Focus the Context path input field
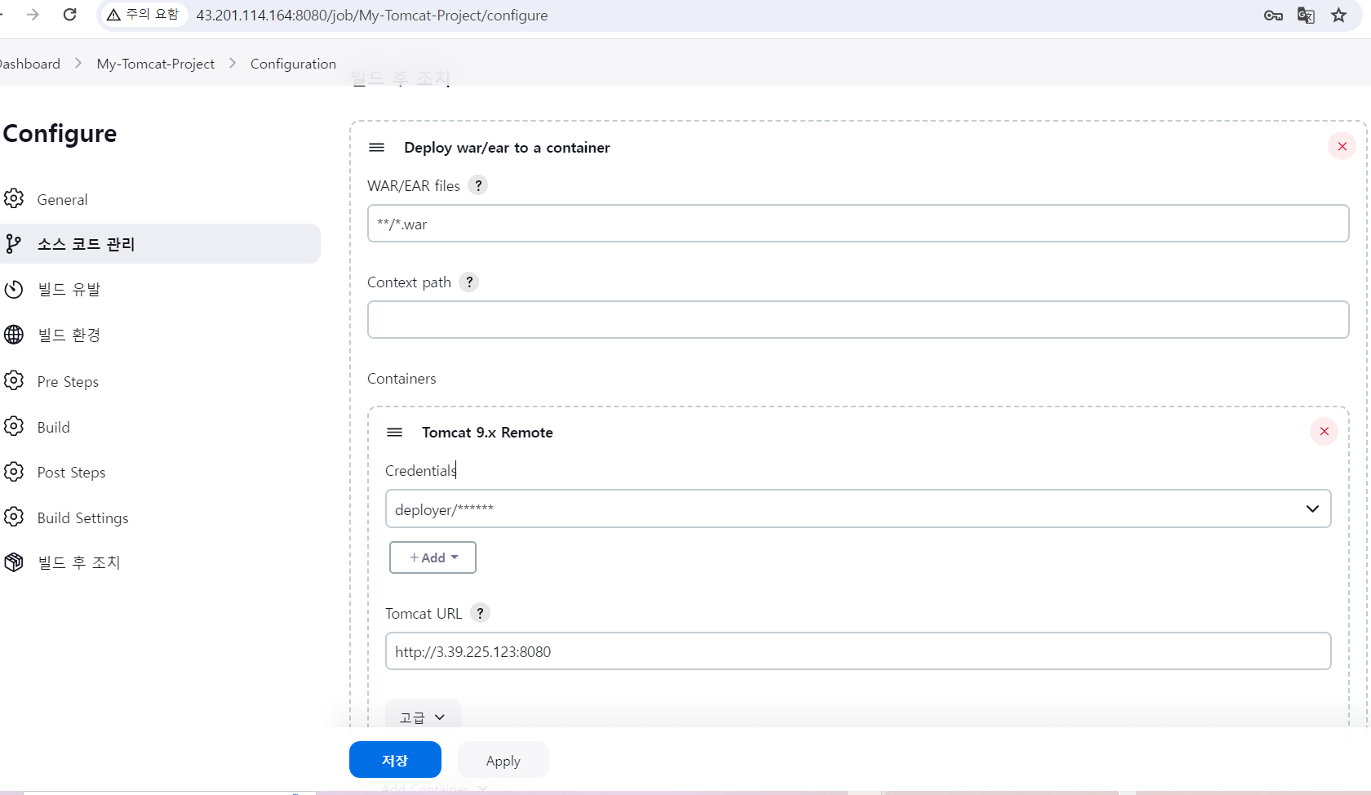Viewport: 1371px width, 795px height. [858, 319]
